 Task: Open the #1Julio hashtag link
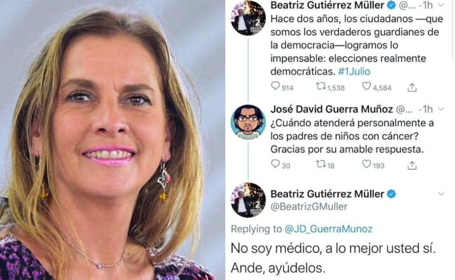(354, 72)
